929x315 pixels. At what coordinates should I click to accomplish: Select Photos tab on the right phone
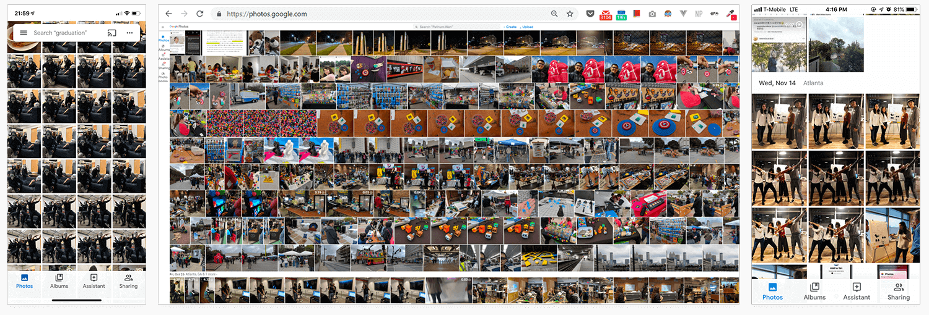pyautogui.click(x=772, y=292)
